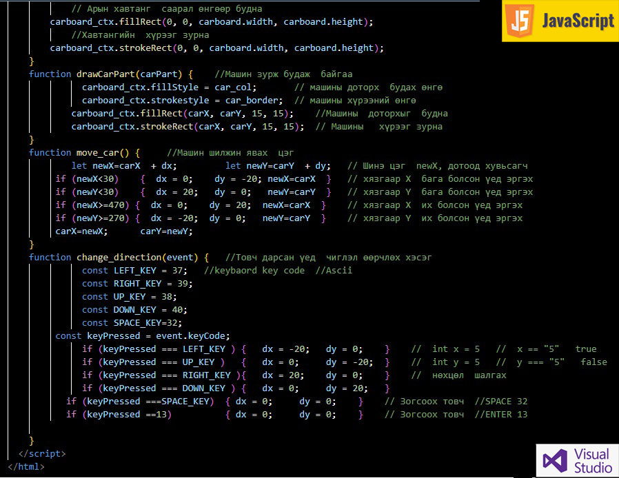Click the 'JavaScript' text in yellow banner

click(578, 21)
